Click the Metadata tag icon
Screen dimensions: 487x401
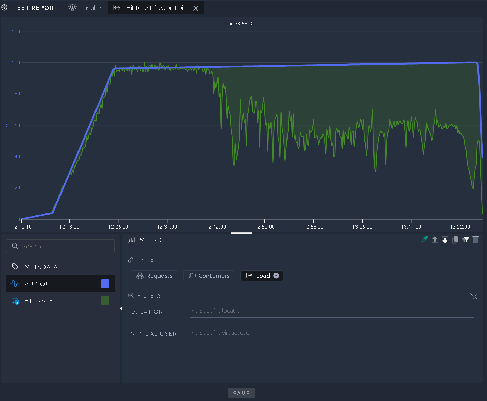coord(15,267)
